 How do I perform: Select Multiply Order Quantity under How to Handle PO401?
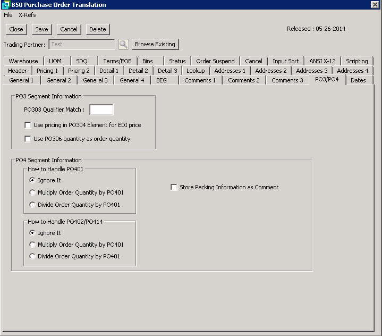(x=33, y=192)
